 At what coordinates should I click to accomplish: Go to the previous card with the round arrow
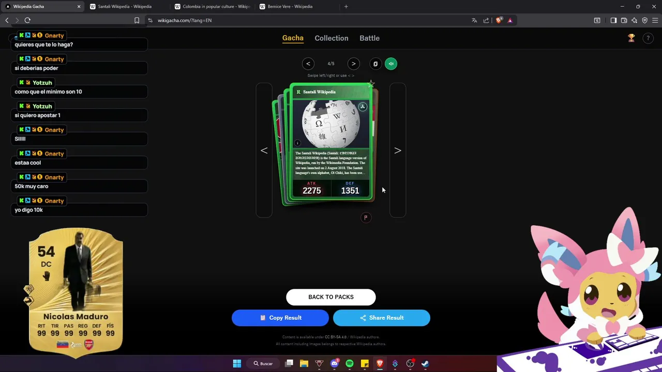308,64
